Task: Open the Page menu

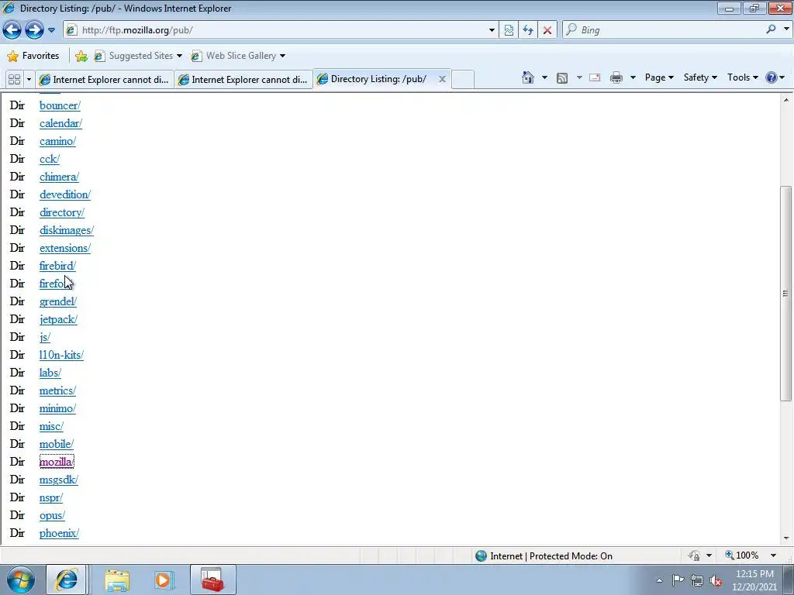Action: pyautogui.click(x=659, y=77)
